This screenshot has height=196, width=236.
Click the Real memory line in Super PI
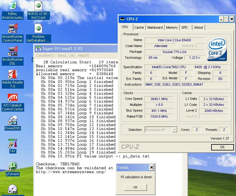pyautogui.click(x=76, y=66)
